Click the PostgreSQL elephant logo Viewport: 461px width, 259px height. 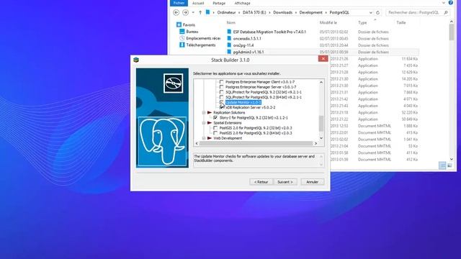pos(162,141)
